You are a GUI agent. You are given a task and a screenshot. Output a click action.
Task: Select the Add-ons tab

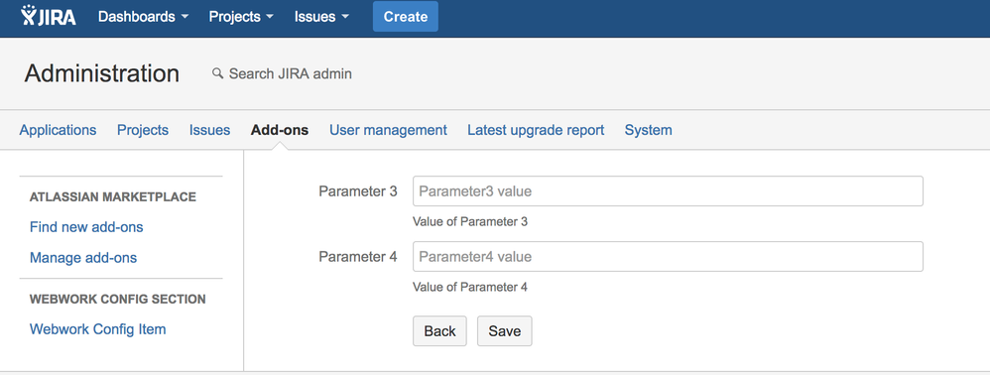[x=280, y=130]
